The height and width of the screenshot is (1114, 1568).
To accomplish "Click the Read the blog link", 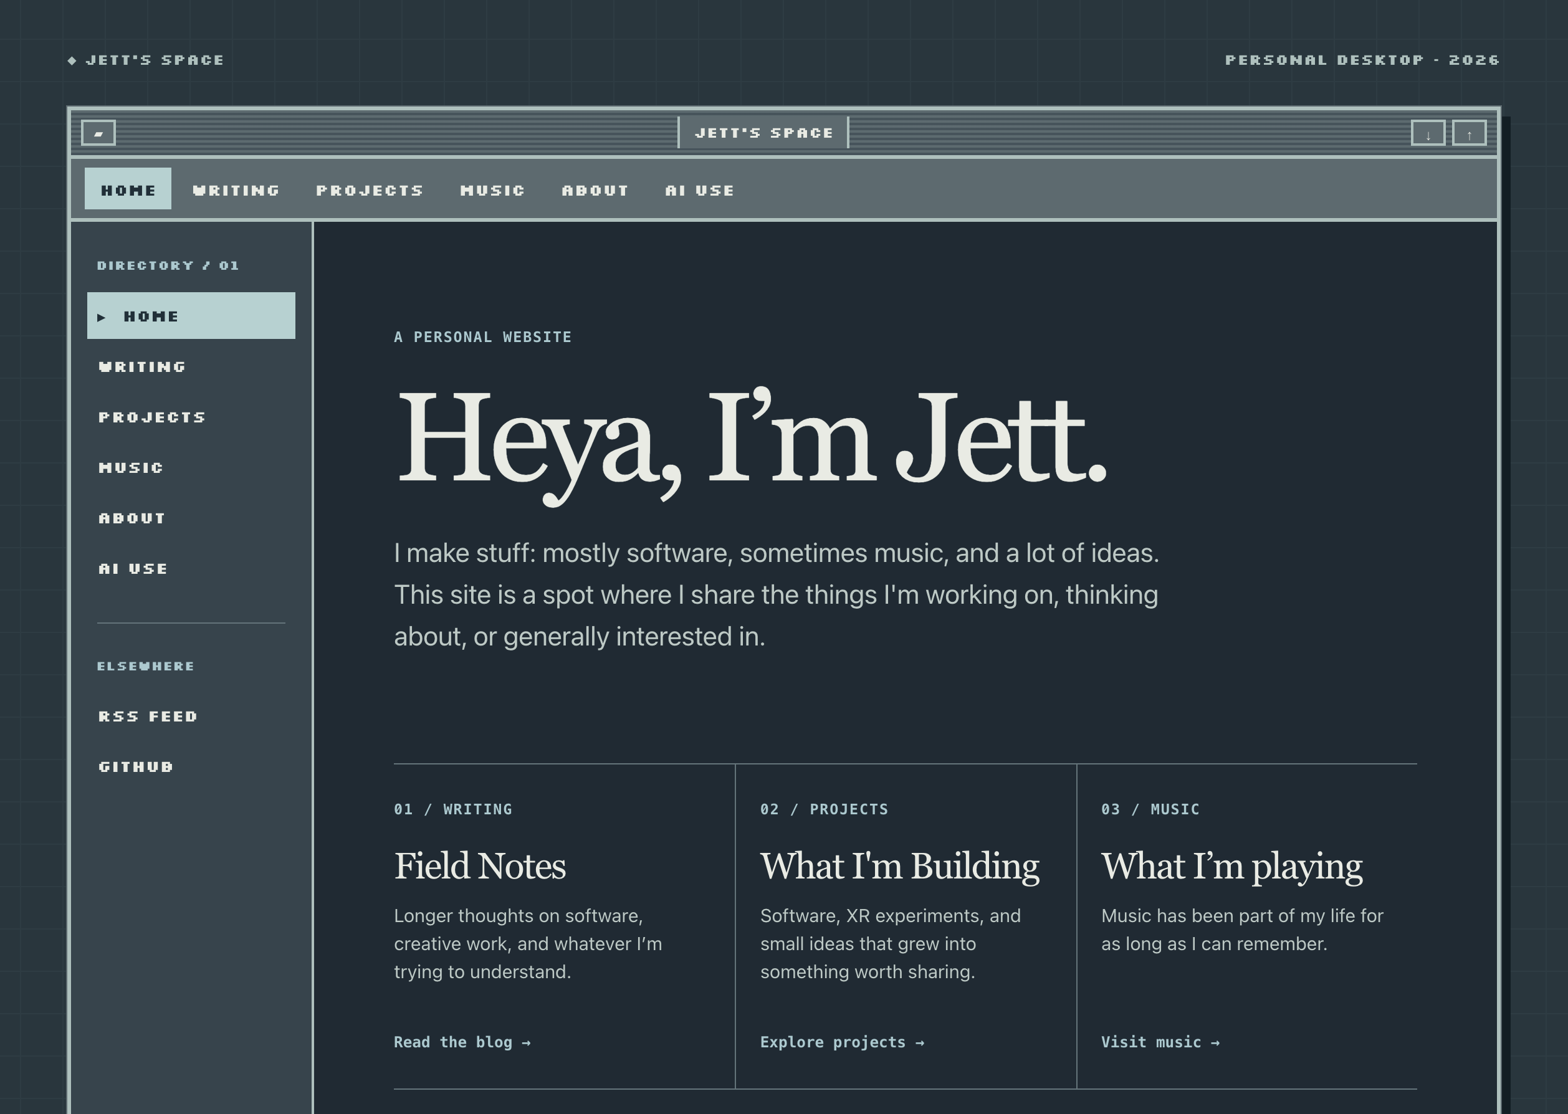I will [462, 1042].
